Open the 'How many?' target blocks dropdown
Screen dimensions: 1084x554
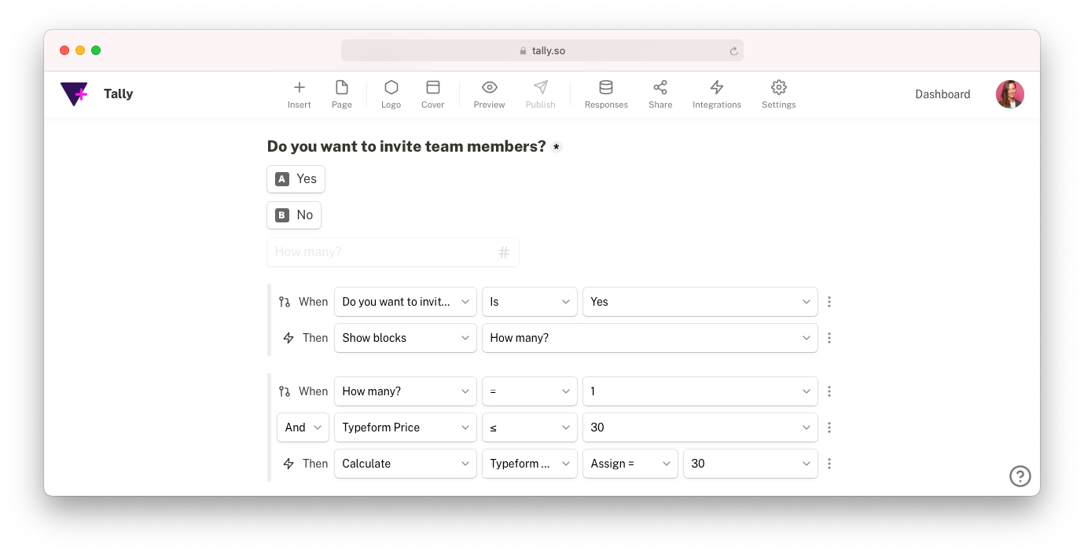click(x=649, y=338)
